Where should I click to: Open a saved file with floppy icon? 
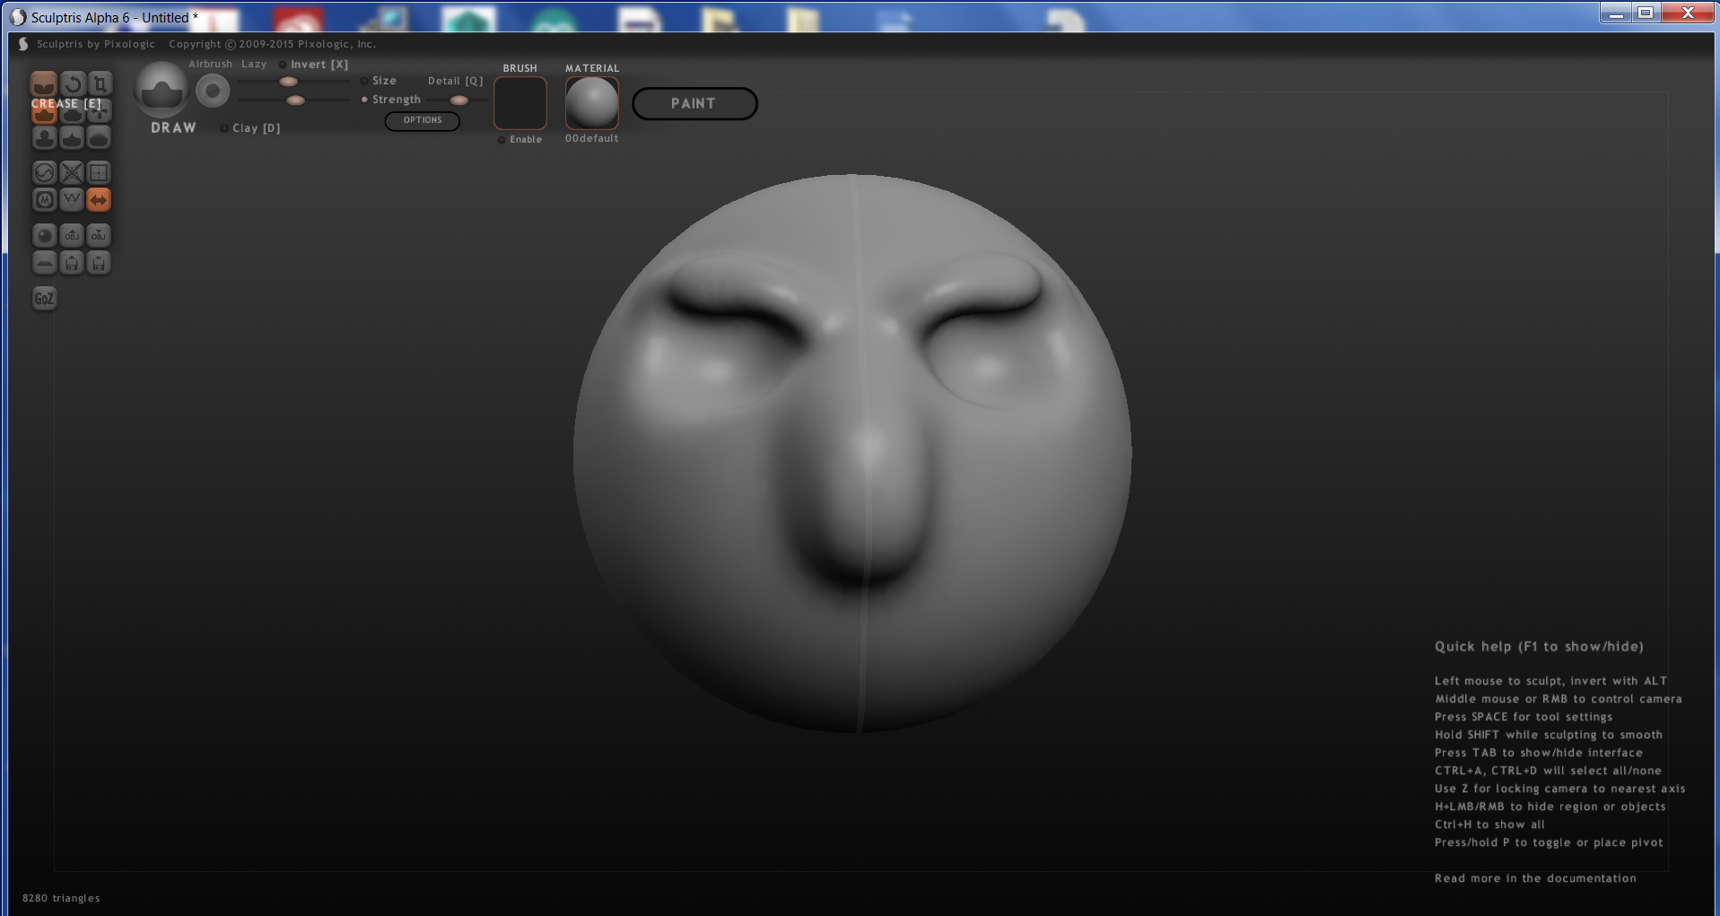click(x=73, y=262)
